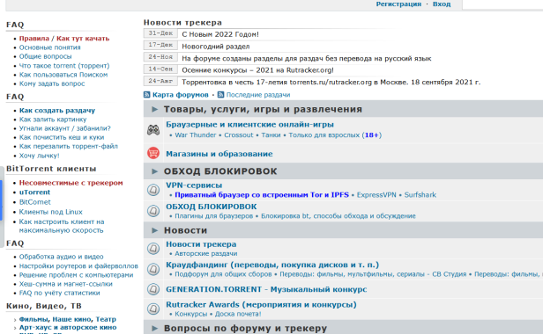Open Как залить картинку link
Image resolution: width=543 pixels, height=334 pixels.
53,120
